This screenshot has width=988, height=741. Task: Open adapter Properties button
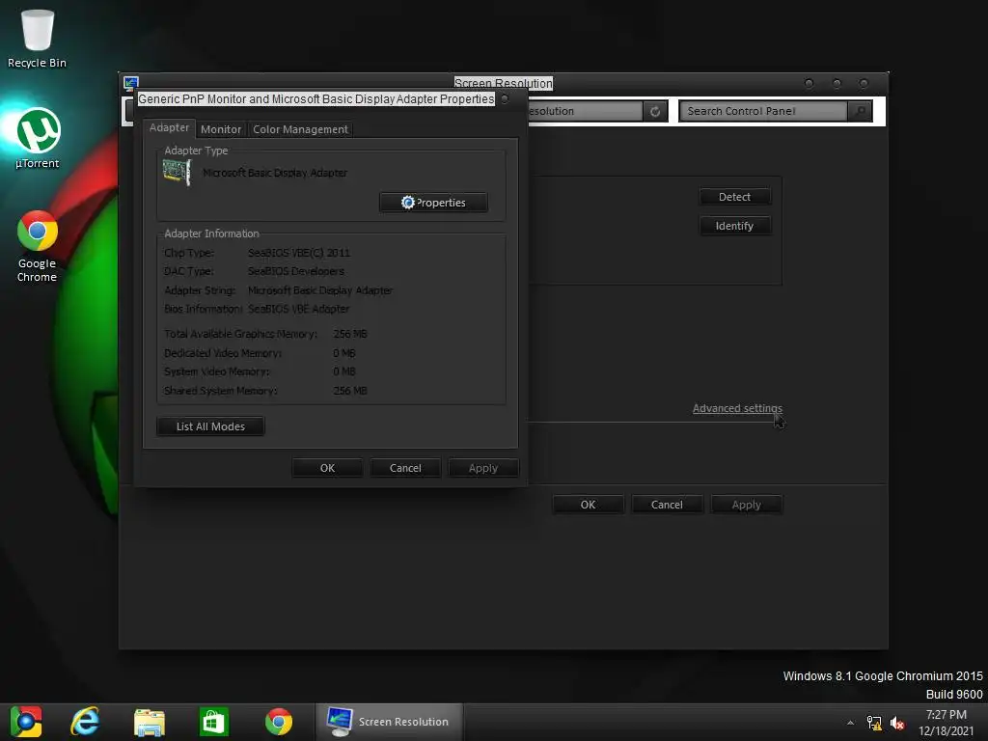point(433,203)
